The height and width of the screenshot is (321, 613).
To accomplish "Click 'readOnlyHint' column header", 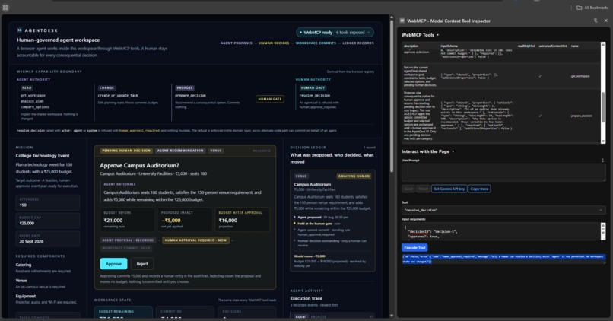I will coord(526,46).
